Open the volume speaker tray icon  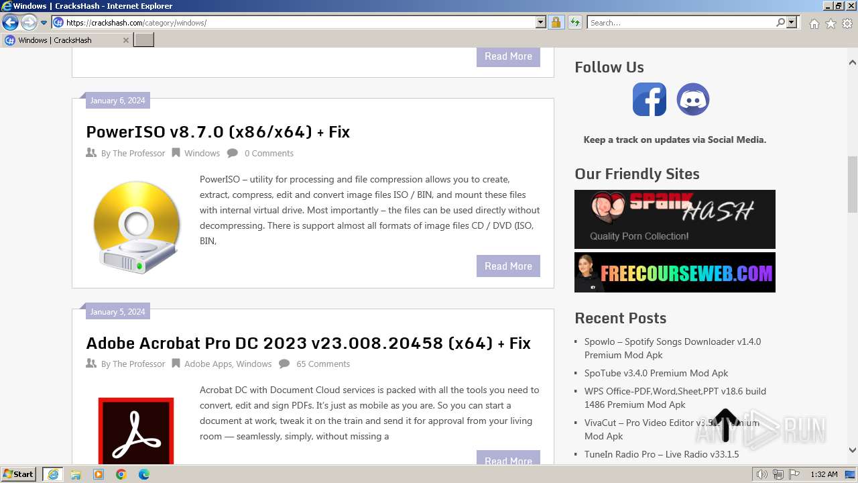coord(762,474)
